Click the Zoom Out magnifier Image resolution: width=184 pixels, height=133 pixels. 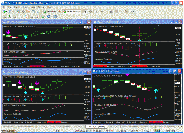coord(25,16)
